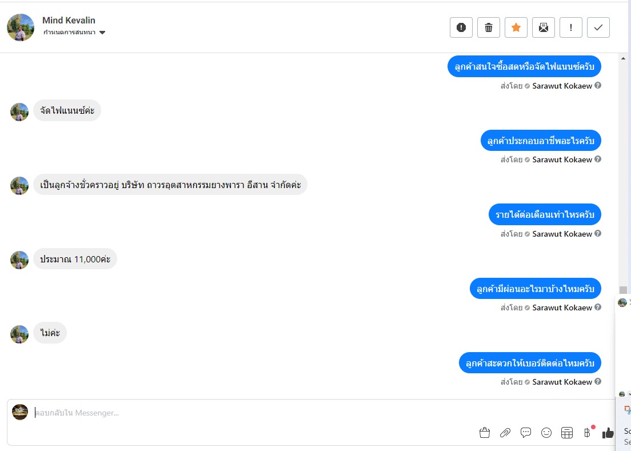Send a thumbs-up like
The width and height of the screenshot is (631, 451).
pyautogui.click(x=608, y=433)
